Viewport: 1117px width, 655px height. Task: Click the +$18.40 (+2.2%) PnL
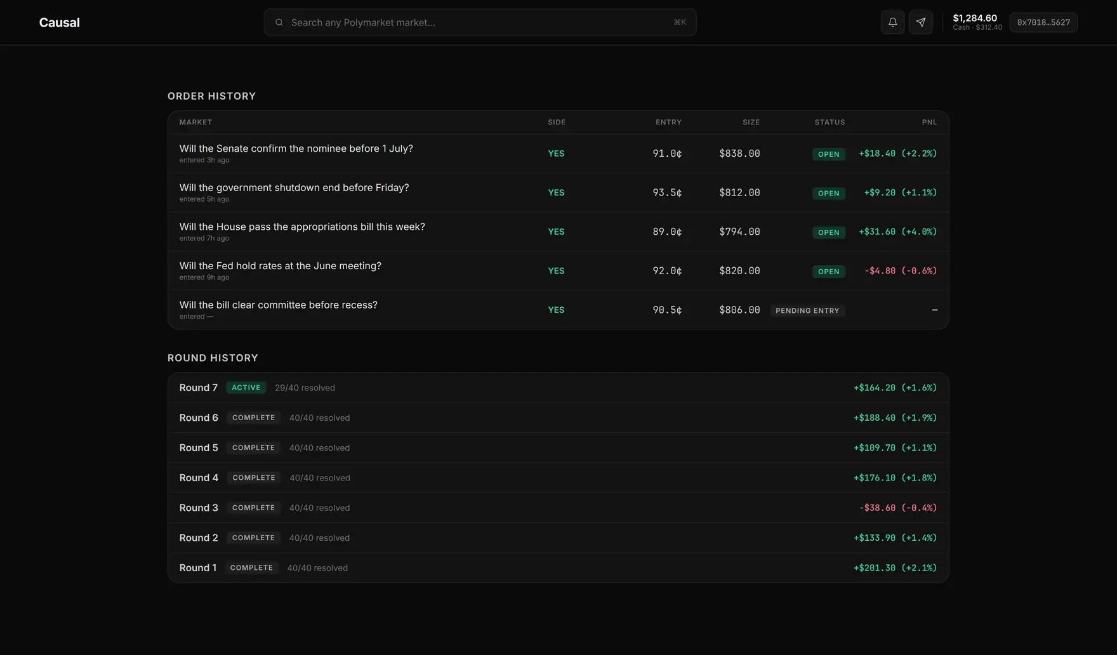(897, 154)
